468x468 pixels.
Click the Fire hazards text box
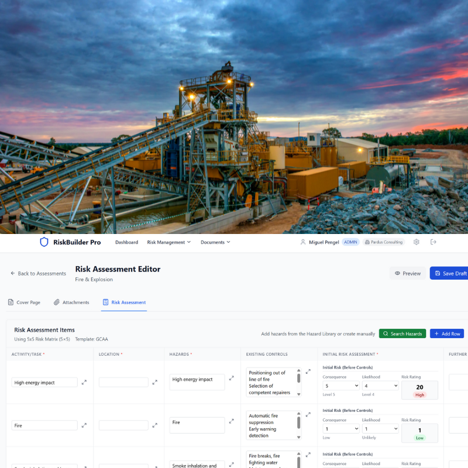pos(197,425)
